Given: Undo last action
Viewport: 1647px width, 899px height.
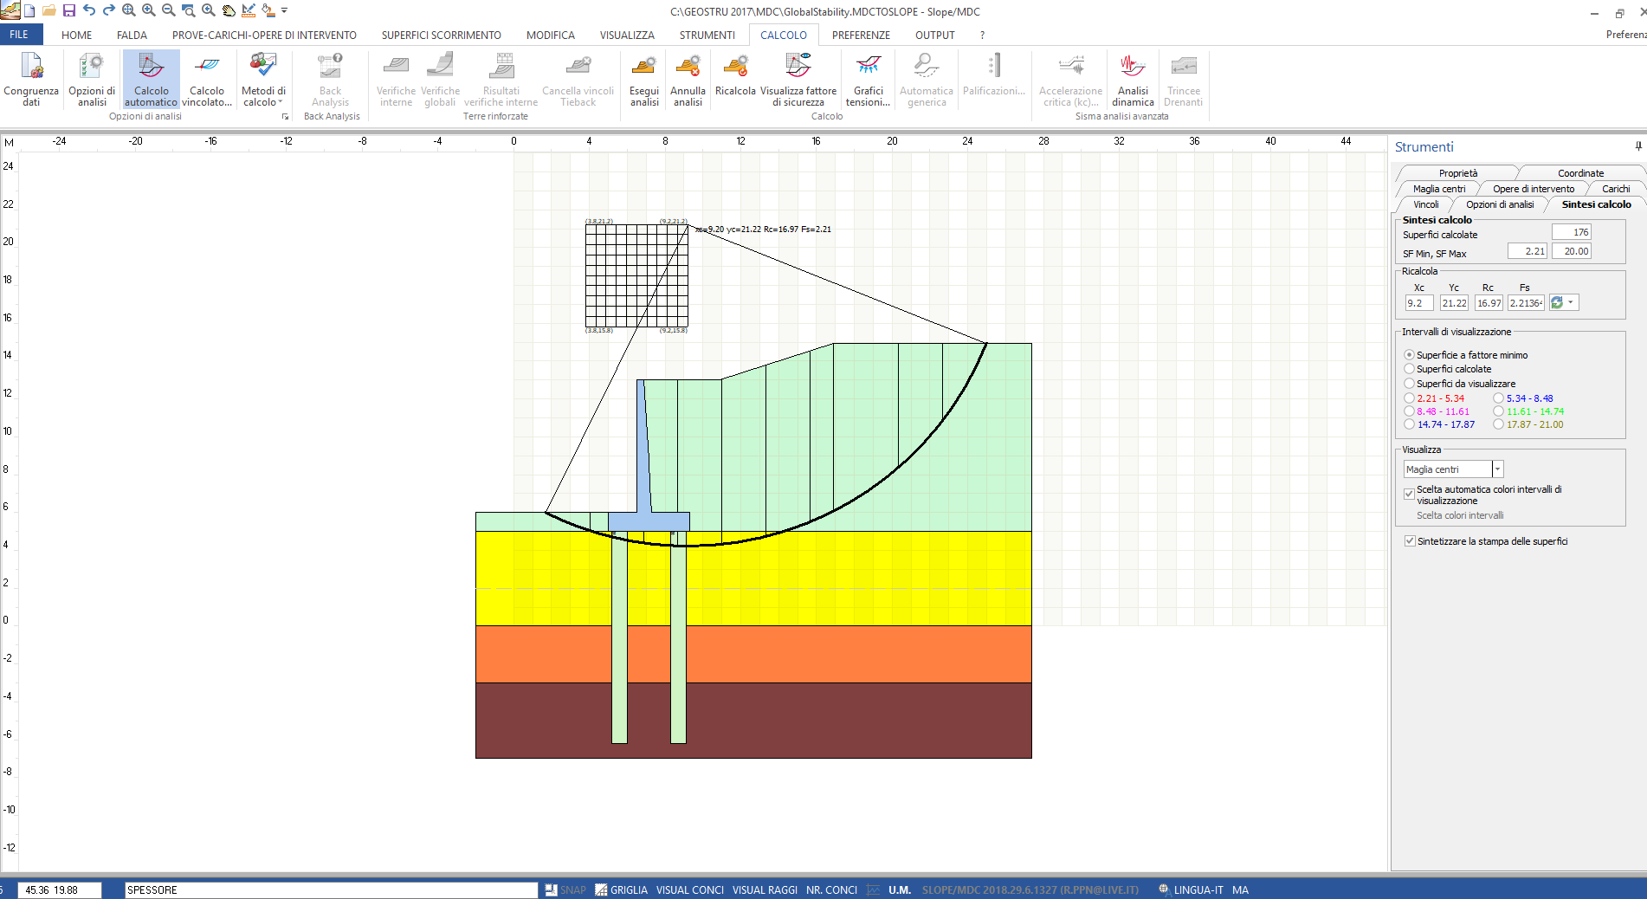Looking at the screenshot, I should coord(89,10).
